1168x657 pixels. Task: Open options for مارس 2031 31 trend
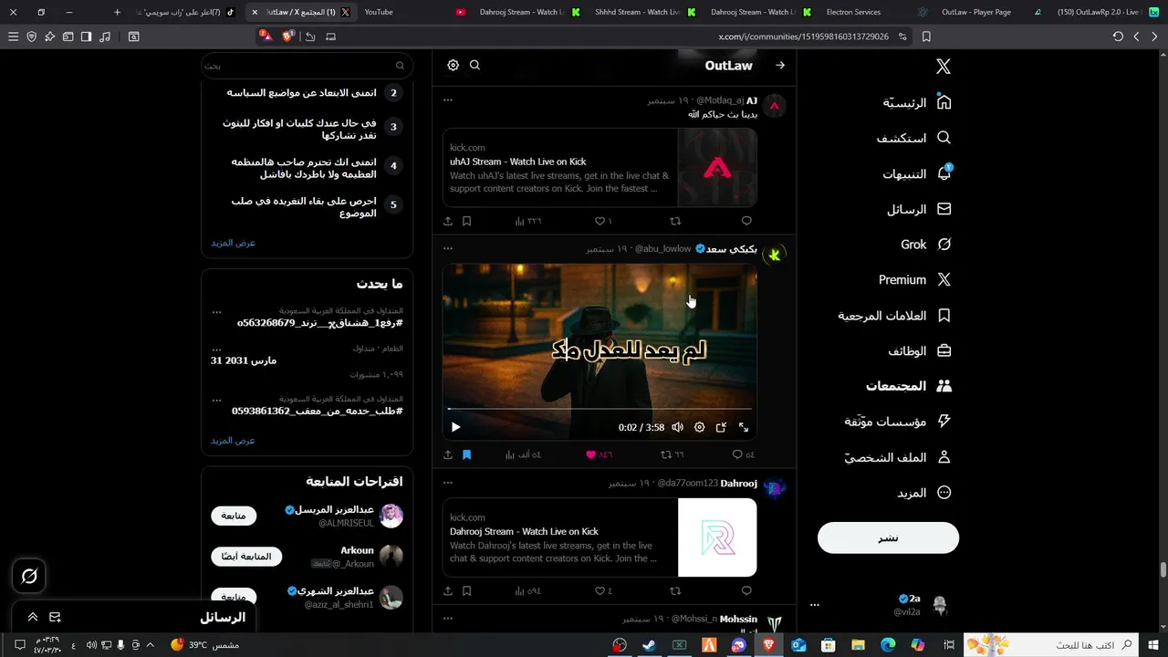pos(216,349)
